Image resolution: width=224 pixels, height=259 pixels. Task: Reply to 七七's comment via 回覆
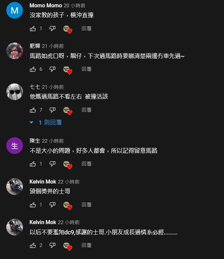tap(87, 110)
